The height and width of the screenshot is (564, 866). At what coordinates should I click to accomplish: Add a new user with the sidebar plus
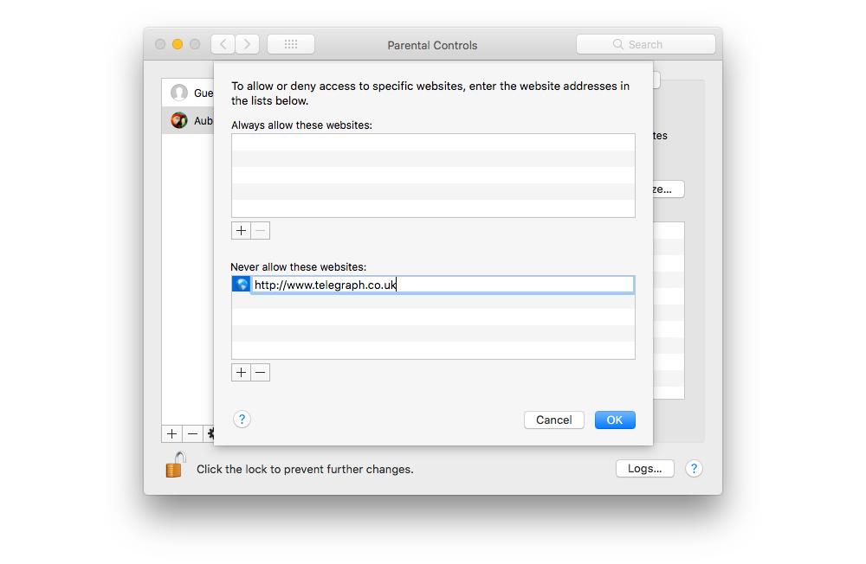[171, 433]
